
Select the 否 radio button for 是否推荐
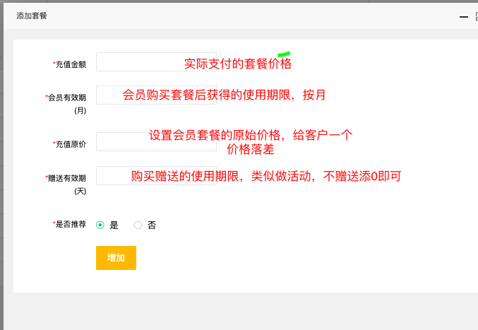138,225
